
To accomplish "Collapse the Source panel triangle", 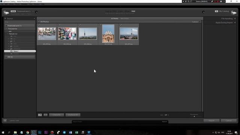I will tap(5, 18).
